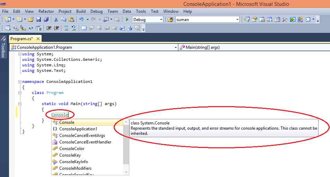This screenshot has height=177, width=330.
Task: Click the Move to Next Bookmark icon
Action: (x=99, y=28)
